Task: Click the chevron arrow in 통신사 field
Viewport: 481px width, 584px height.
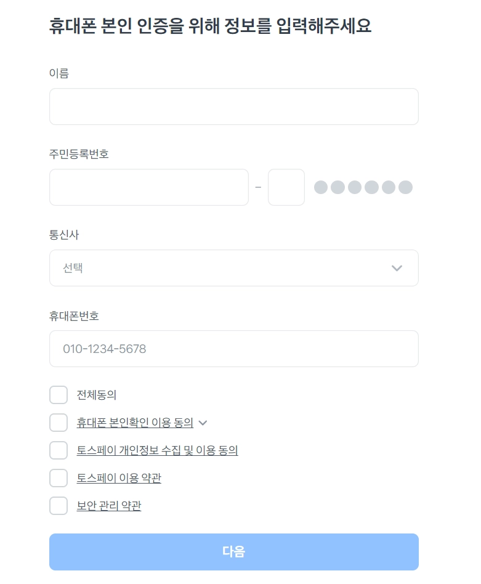Action: pyautogui.click(x=397, y=268)
